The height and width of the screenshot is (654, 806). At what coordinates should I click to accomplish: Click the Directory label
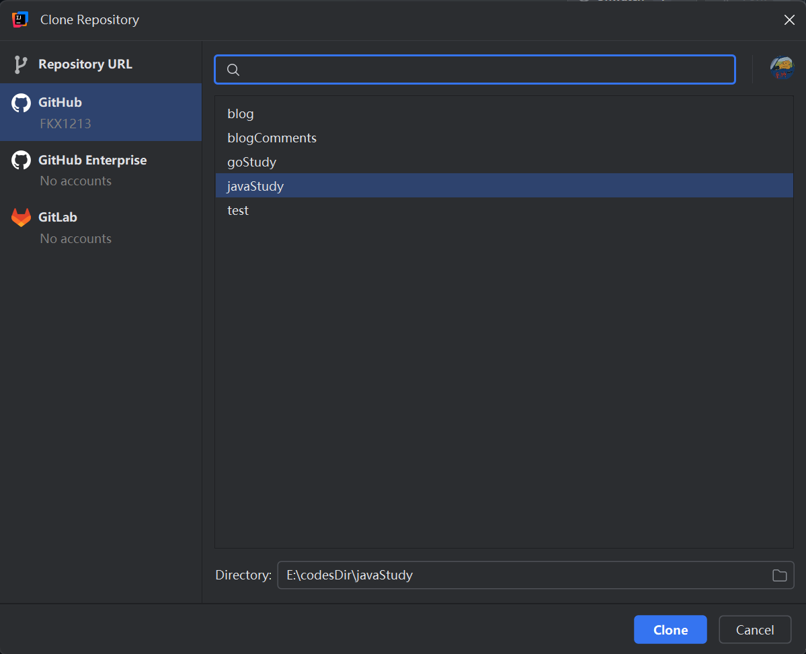(243, 575)
